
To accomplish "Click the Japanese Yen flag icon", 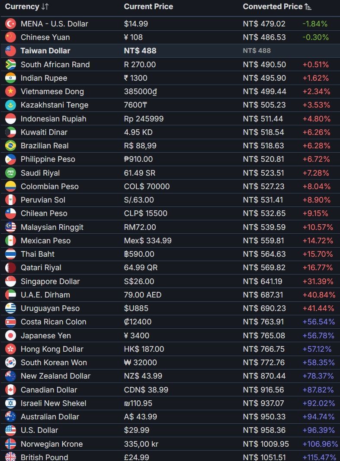I will [x=10, y=336].
